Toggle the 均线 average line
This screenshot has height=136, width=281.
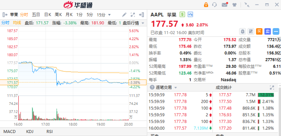(x=17, y=23)
